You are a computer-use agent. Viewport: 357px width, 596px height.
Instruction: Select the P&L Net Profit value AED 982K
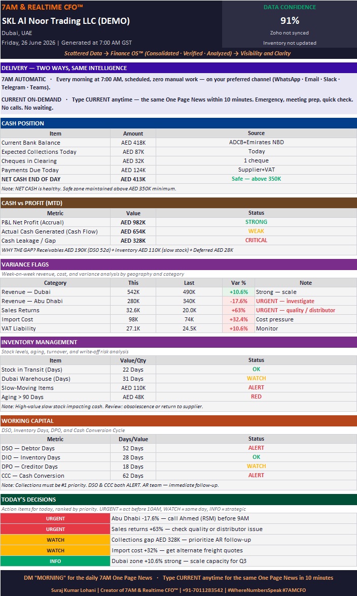[133, 222]
